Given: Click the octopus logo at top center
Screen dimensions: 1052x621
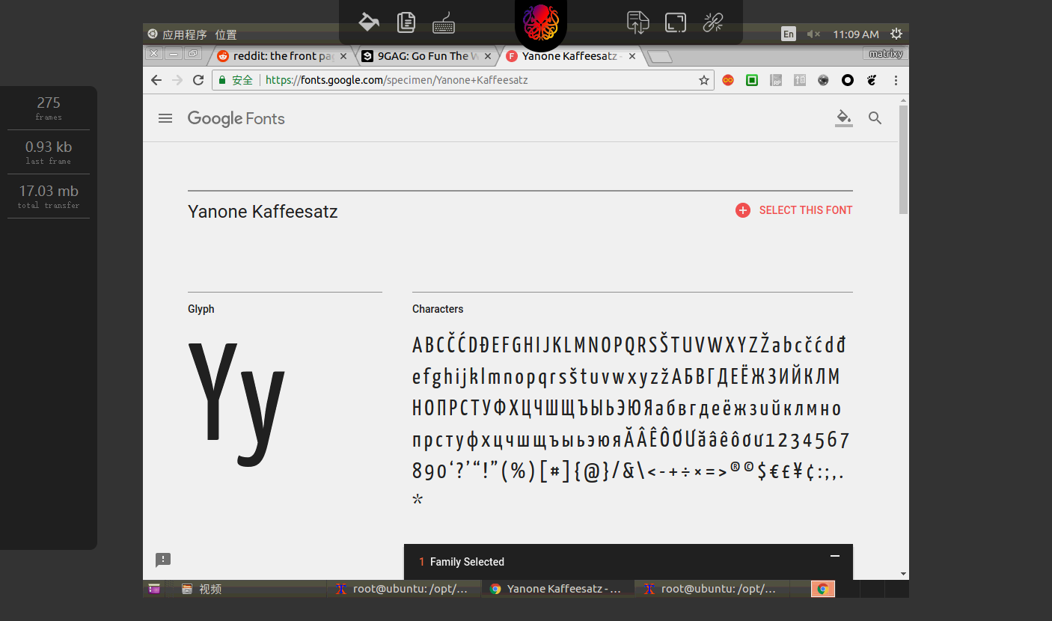Looking at the screenshot, I should click(541, 22).
